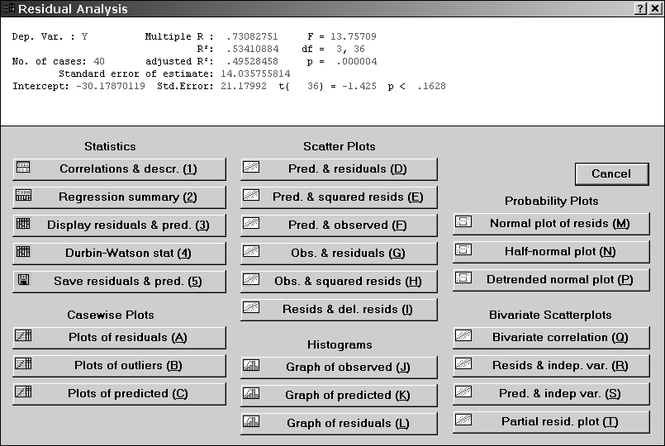Image resolution: width=665 pixels, height=446 pixels.
Task: Click the No. of cases value 40
Action: [x=99, y=61]
